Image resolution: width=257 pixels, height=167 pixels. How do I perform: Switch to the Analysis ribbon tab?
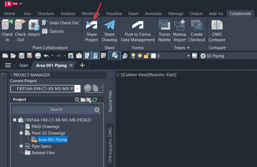click(x=68, y=14)
